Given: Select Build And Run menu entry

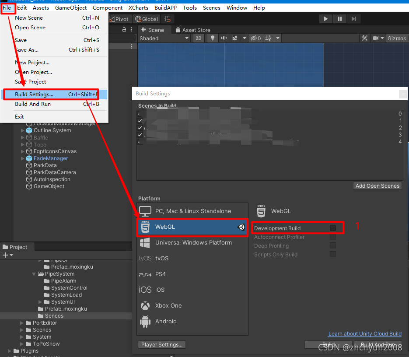Looking at the screenshot, I should (54, 104).
